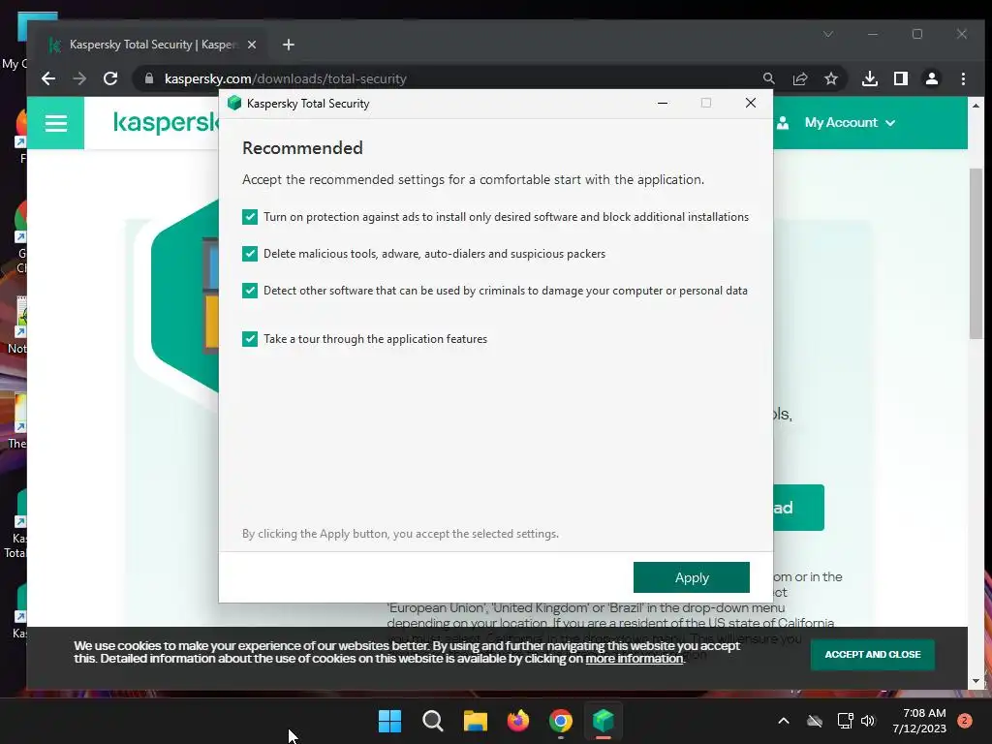The width and height of the screenshot is (992, 744).
Task: Show hidden system tray icons
Action: tap(783, 721)
